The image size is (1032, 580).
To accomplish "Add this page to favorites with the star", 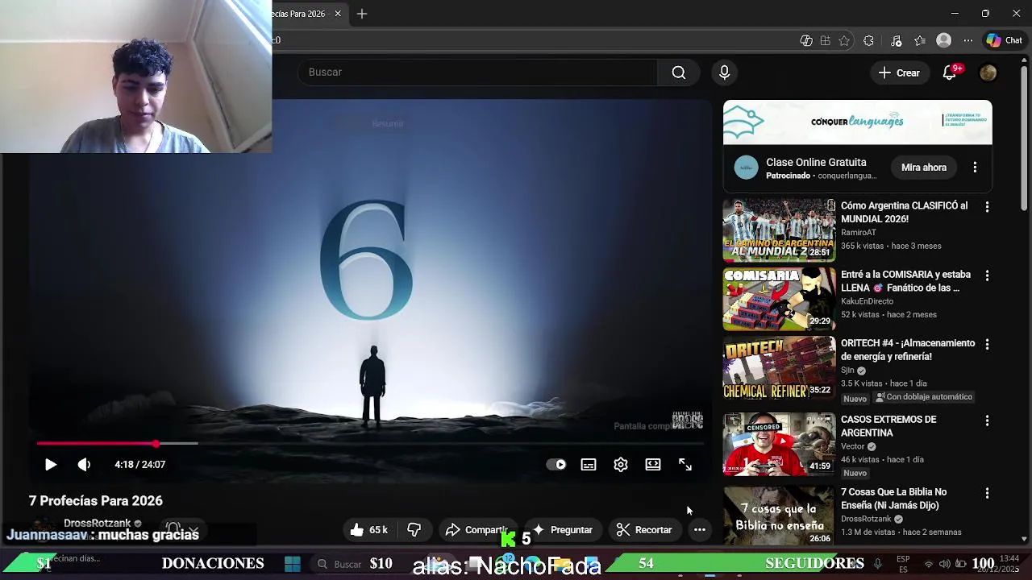I will 844,40.
